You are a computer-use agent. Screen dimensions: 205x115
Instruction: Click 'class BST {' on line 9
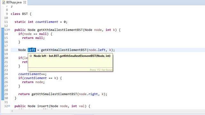tap(21, 14)
